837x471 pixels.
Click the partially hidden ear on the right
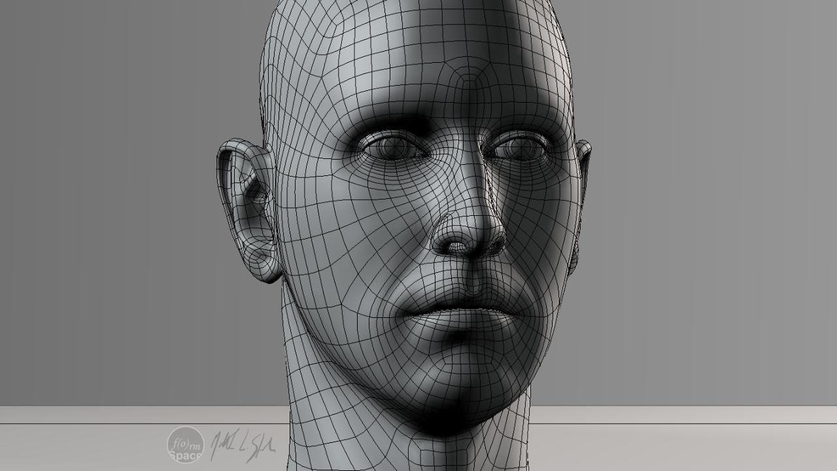[x=581, y=196]
